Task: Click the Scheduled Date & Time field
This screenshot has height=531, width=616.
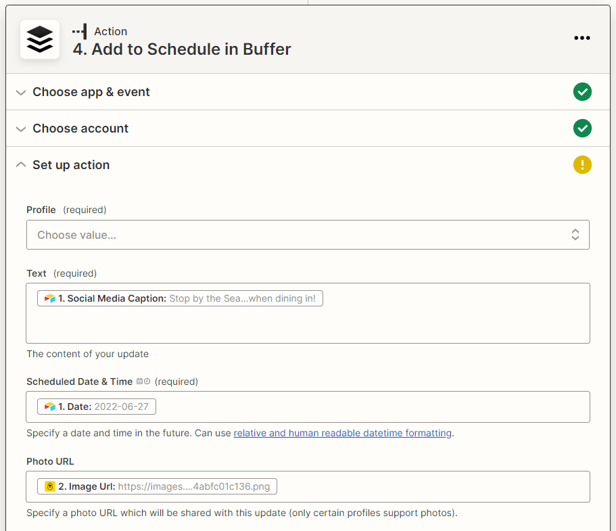Action: point(372,407)
